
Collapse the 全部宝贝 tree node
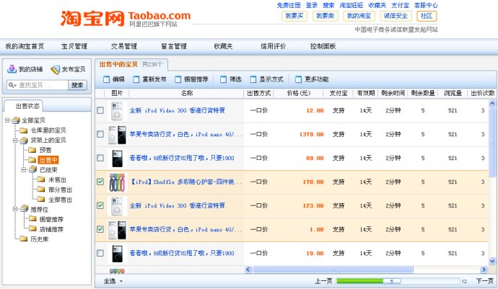(x=7, y=120)
